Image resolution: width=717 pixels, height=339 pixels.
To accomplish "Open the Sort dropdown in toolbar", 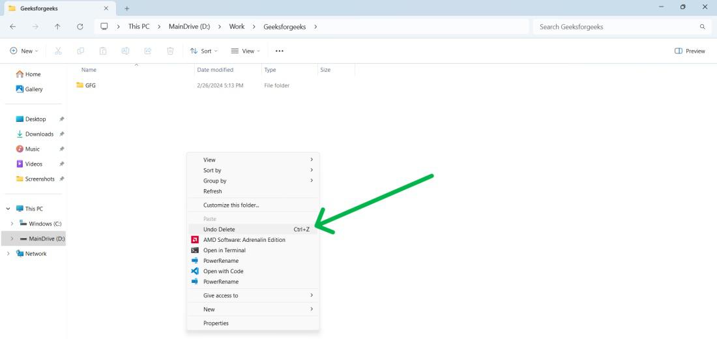I will (x=204, y=51).
